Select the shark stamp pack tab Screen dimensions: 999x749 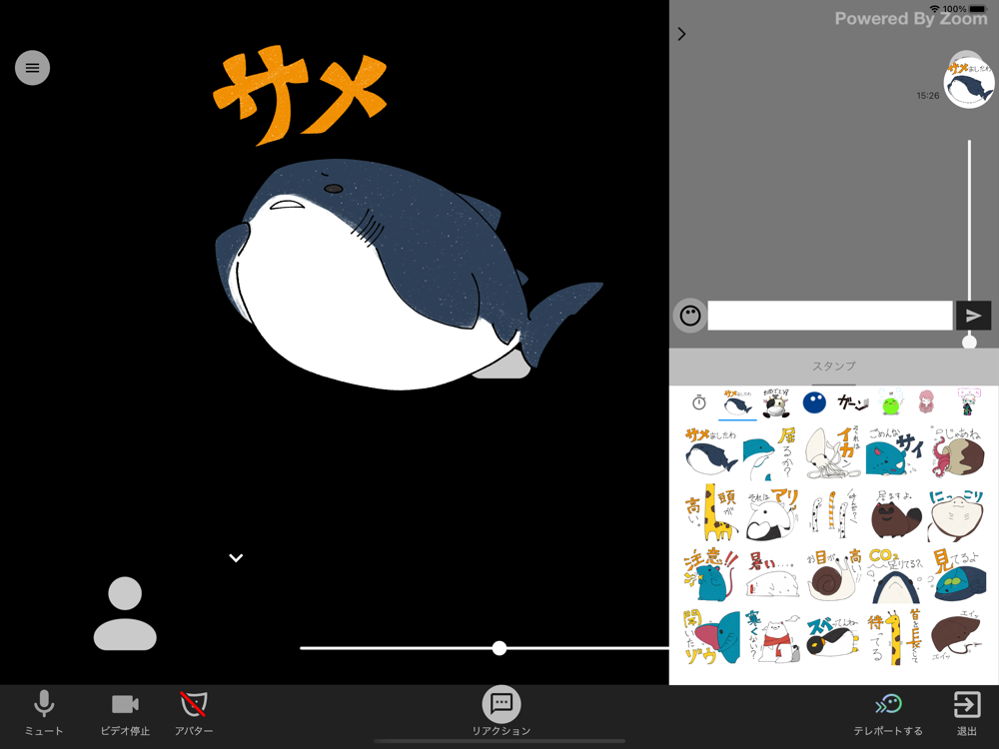(x=738, y=403)
